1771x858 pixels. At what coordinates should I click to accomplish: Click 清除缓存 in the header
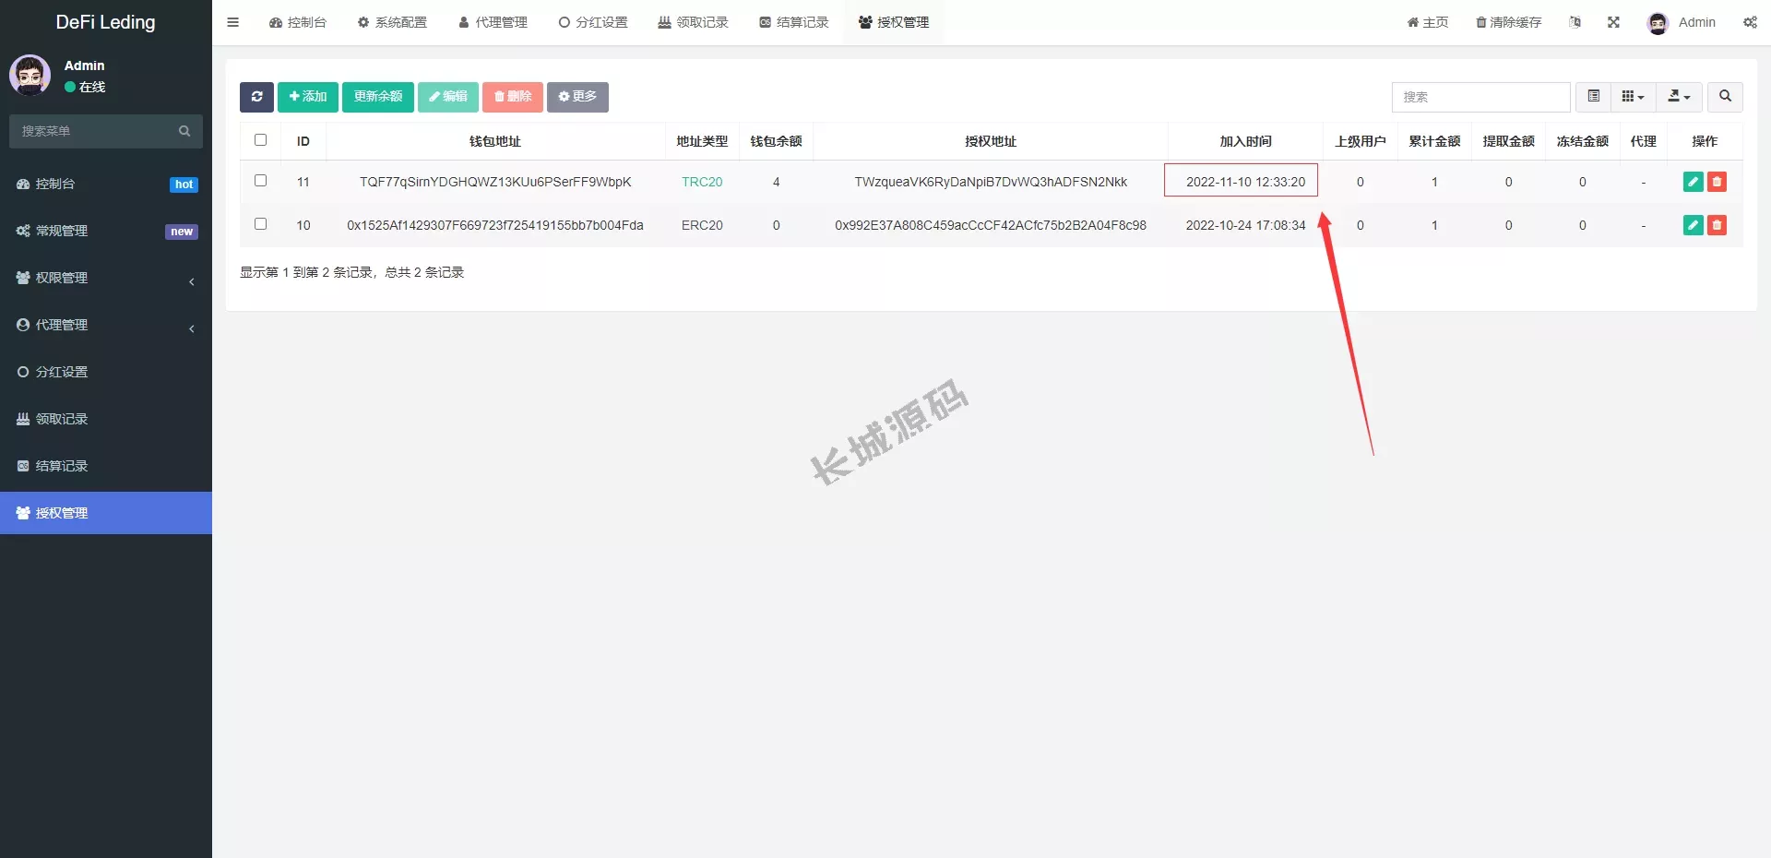[x=1509, y=22]
